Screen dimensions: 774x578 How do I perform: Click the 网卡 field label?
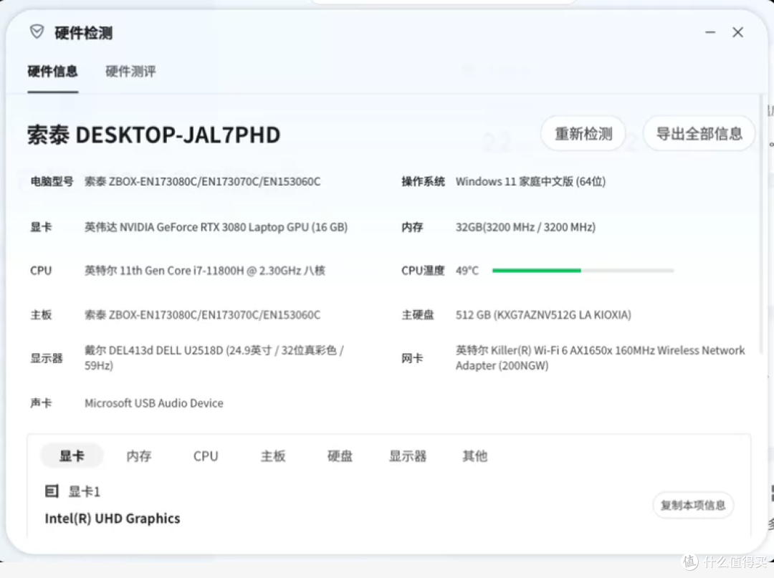[x=412, y=358]
